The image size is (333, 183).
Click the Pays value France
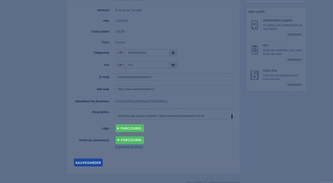(x=120, y=42)
